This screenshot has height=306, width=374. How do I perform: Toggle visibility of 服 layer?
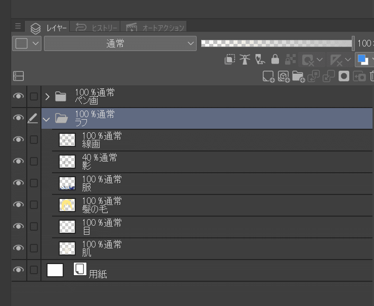(x=18, y=183)
